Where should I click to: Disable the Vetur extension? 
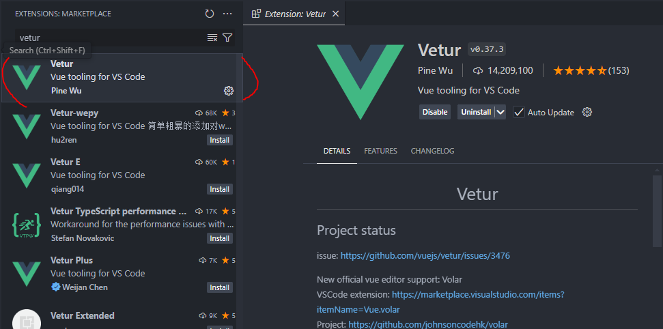pyautogui.click(x=435, y=112)
